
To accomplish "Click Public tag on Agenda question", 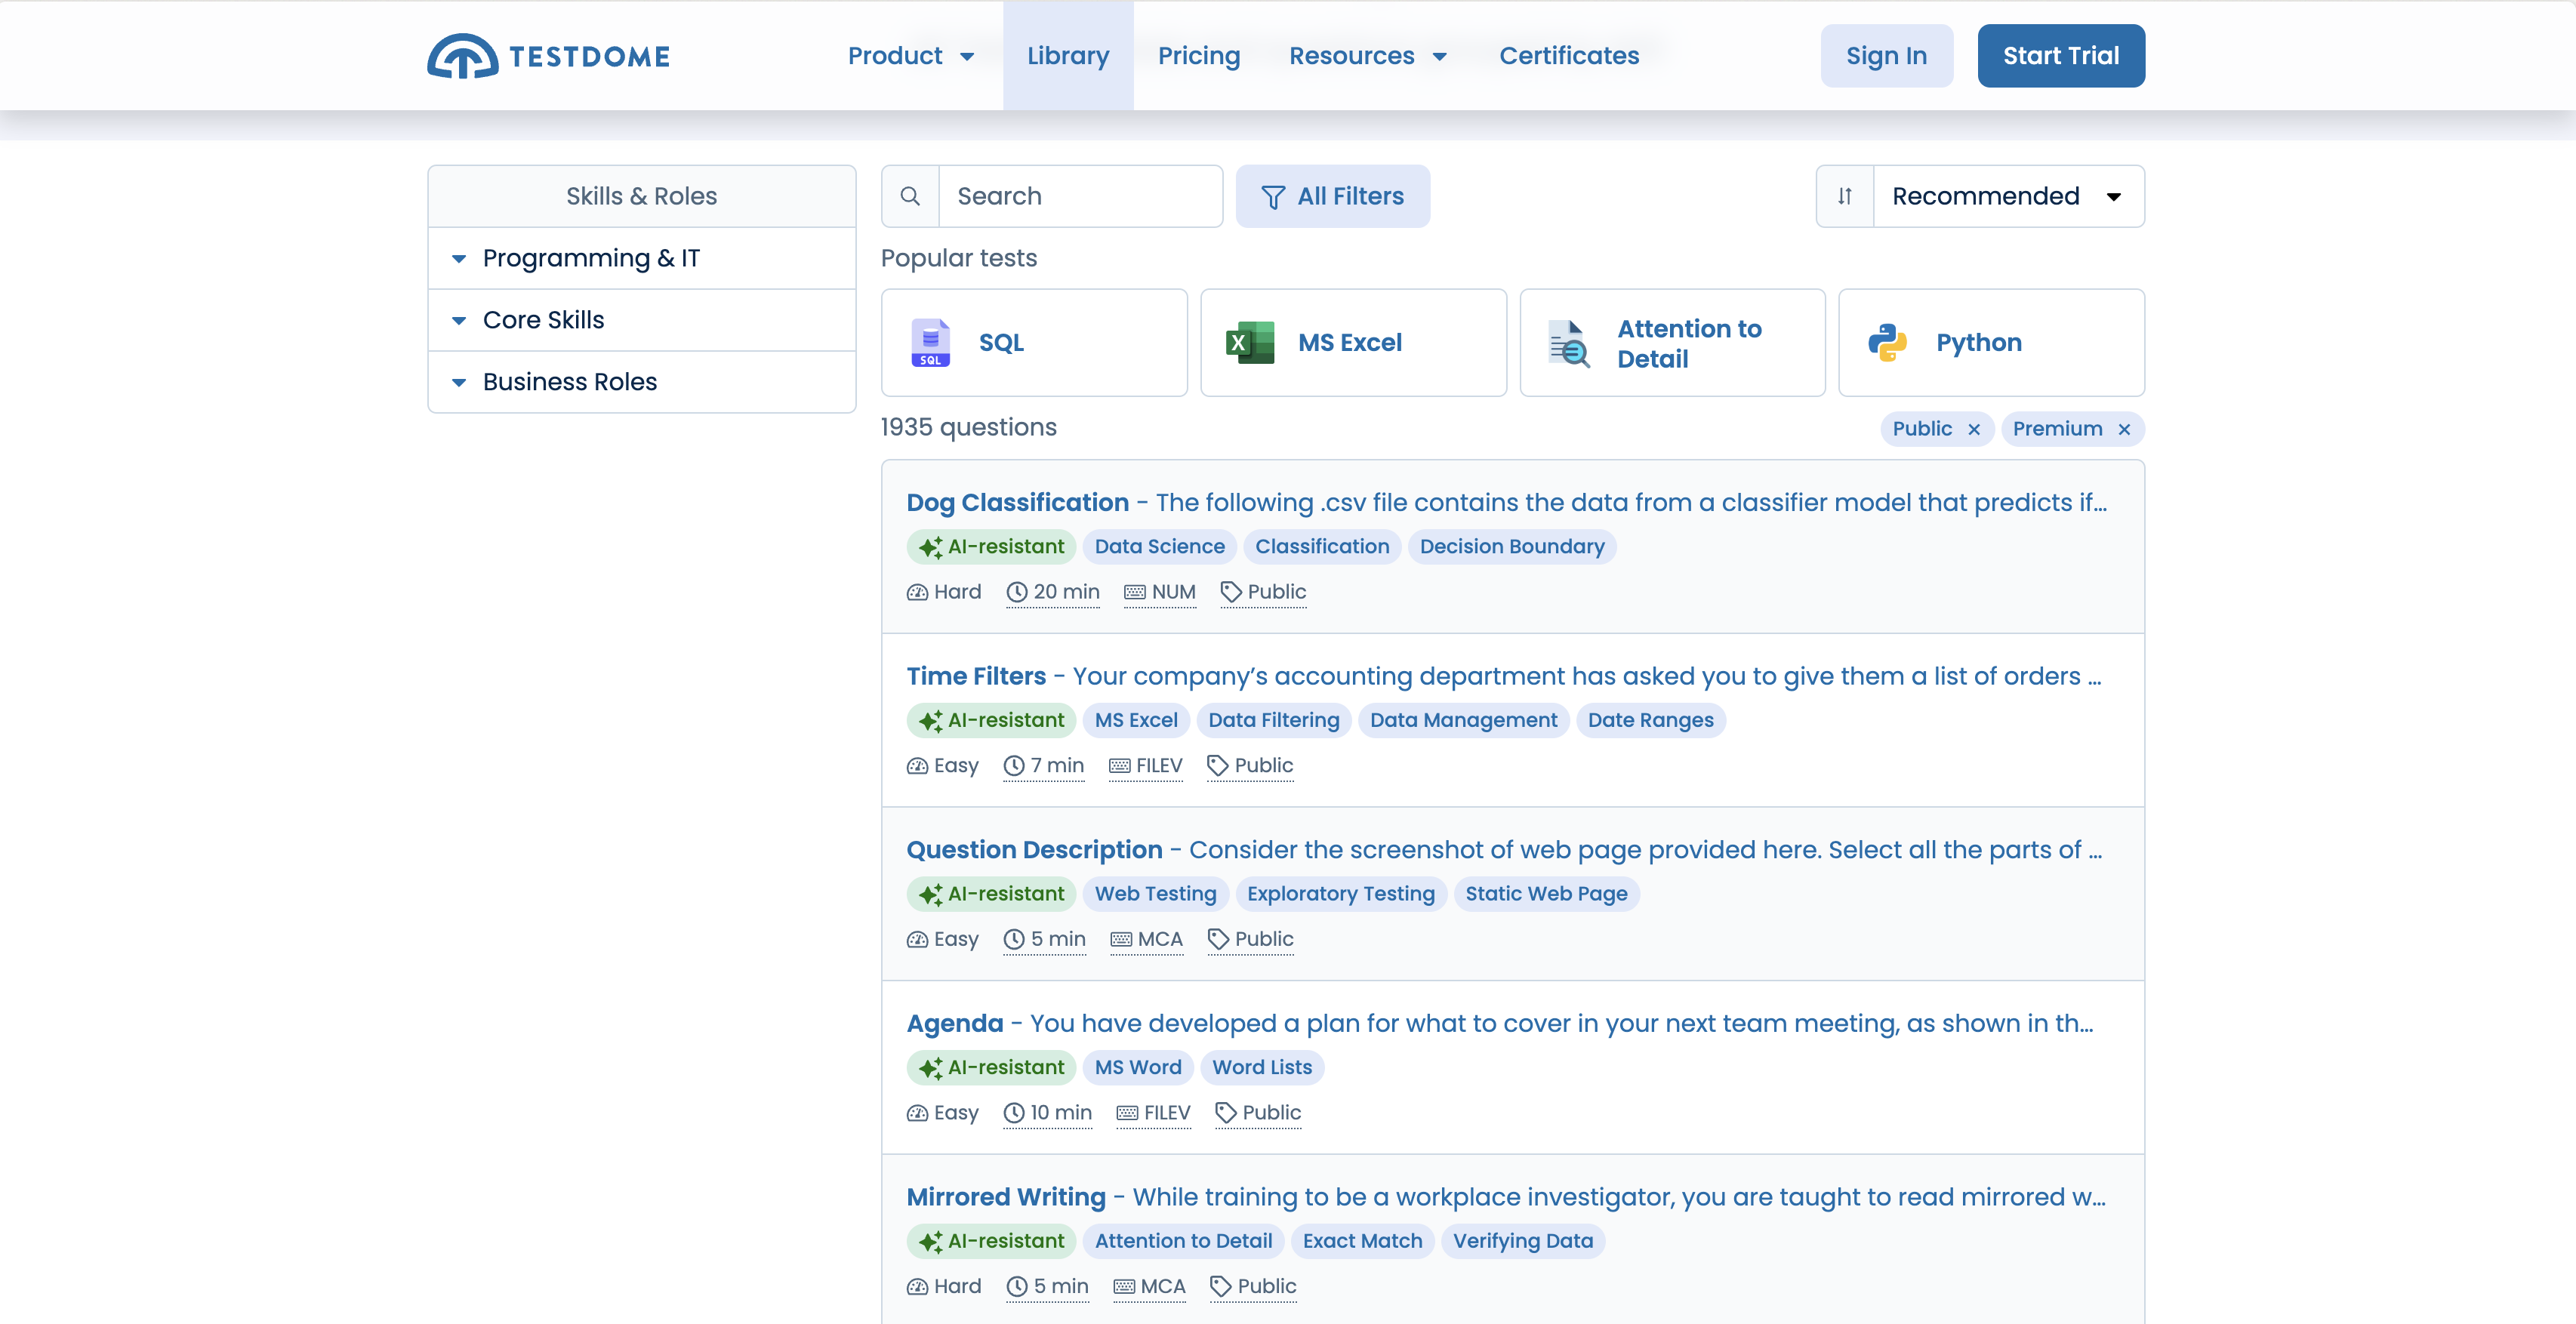I will (1258, 1113).
